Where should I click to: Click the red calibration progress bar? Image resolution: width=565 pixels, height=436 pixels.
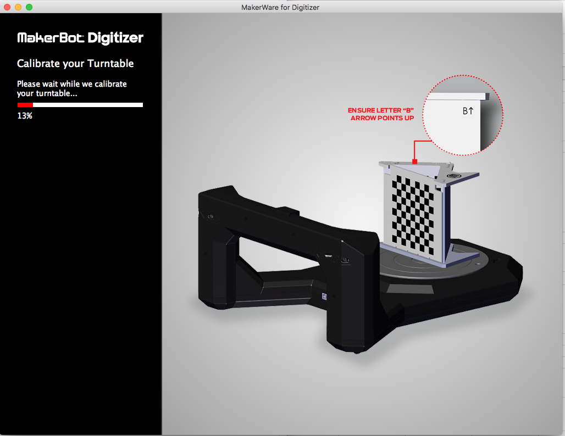80,105
